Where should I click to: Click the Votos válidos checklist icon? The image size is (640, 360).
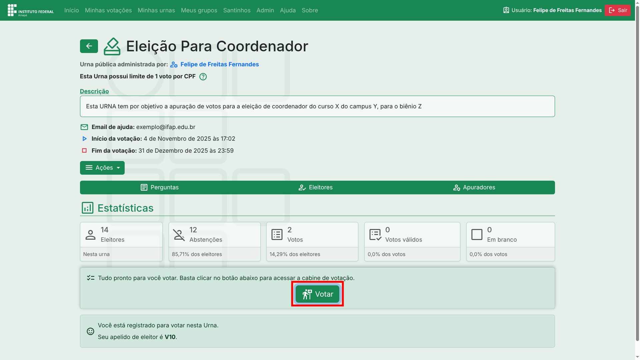click(375, 235)
